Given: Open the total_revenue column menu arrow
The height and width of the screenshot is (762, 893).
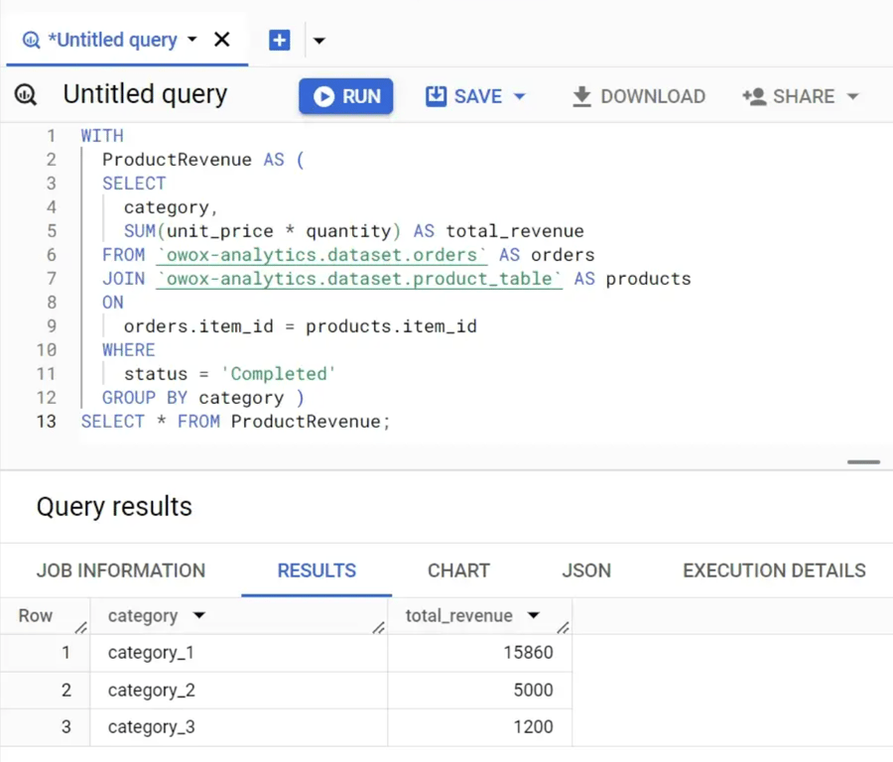Looking at the screenshot, I should 533,615.
